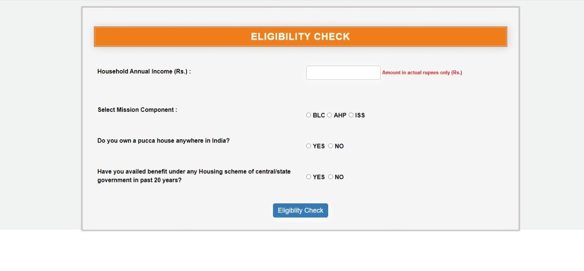Select NO for availed housing scheme benefit
Image resolution: width=584 pixels, height=271 pixels.
click(x=330, y=177)
